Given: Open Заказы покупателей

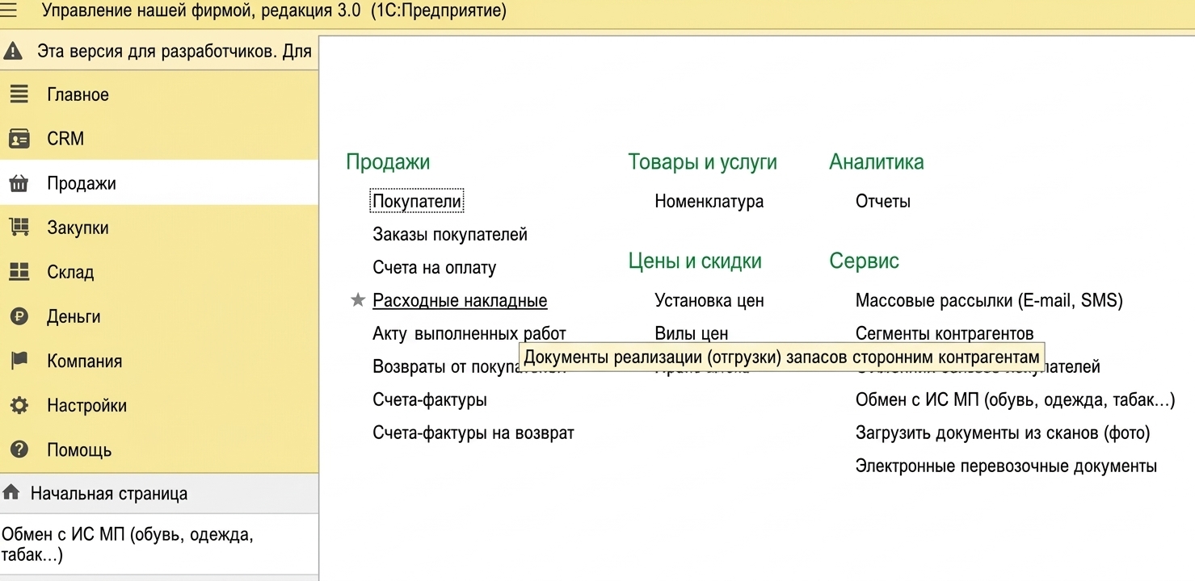Looking at the screenshot, I should (x=450, y=234).
